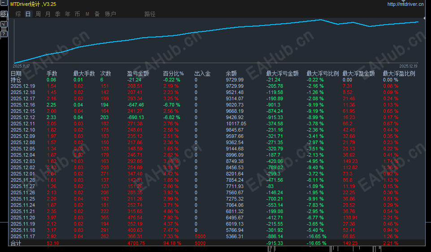Select the 币 symbol tab
431x252 pixels.
[78, 14]
